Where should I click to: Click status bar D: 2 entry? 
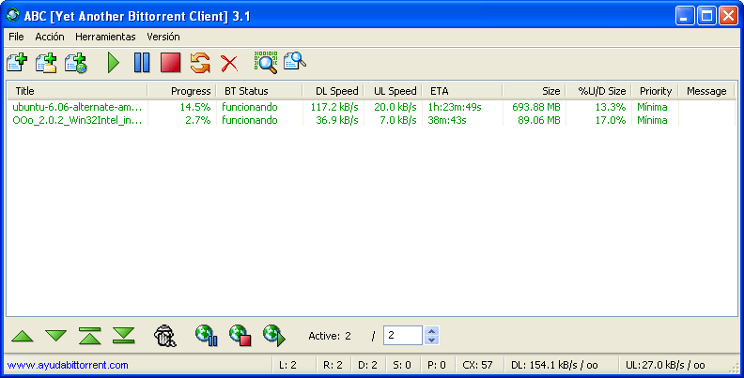pos(367,365)
